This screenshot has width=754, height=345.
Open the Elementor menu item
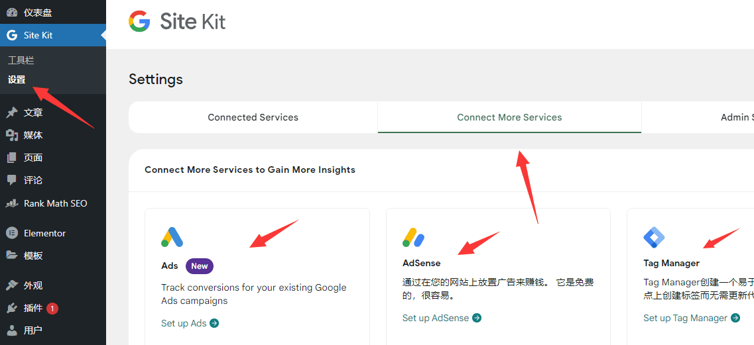point(53,233)
